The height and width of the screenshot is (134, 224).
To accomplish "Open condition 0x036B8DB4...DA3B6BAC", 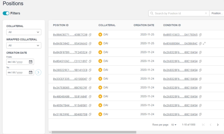I will point(180,44).
